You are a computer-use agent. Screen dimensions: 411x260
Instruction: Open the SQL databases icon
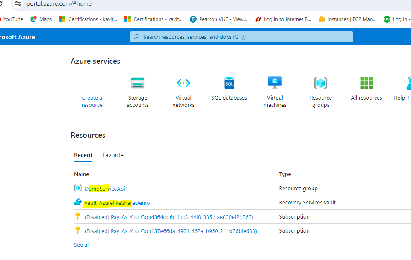pos(229,83)
